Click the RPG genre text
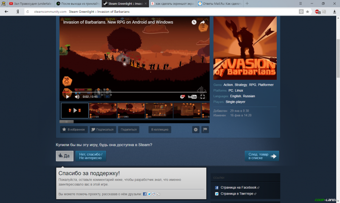The width and height of the screenshot is (340, 203). pyautogui.click(x=253, y=85)
